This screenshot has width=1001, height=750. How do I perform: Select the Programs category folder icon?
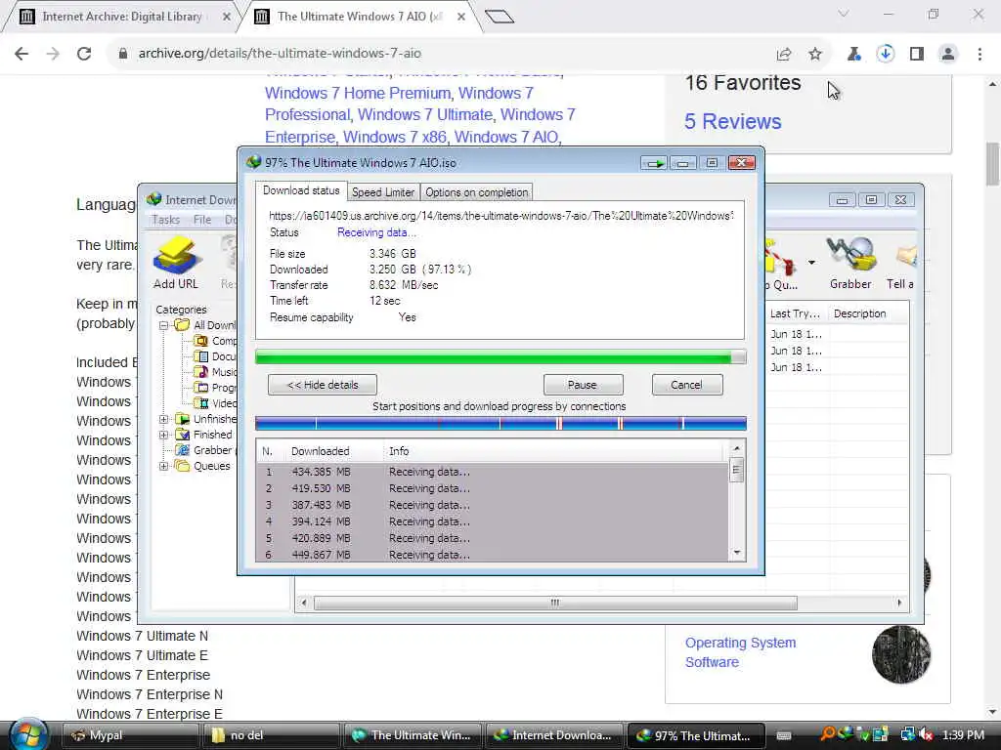200,387
